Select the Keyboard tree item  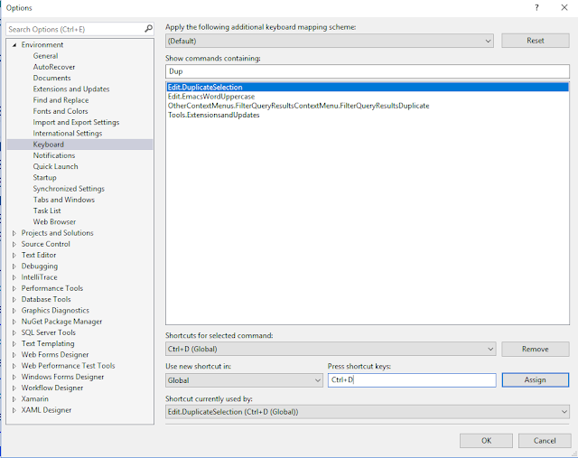pos(79,145)
